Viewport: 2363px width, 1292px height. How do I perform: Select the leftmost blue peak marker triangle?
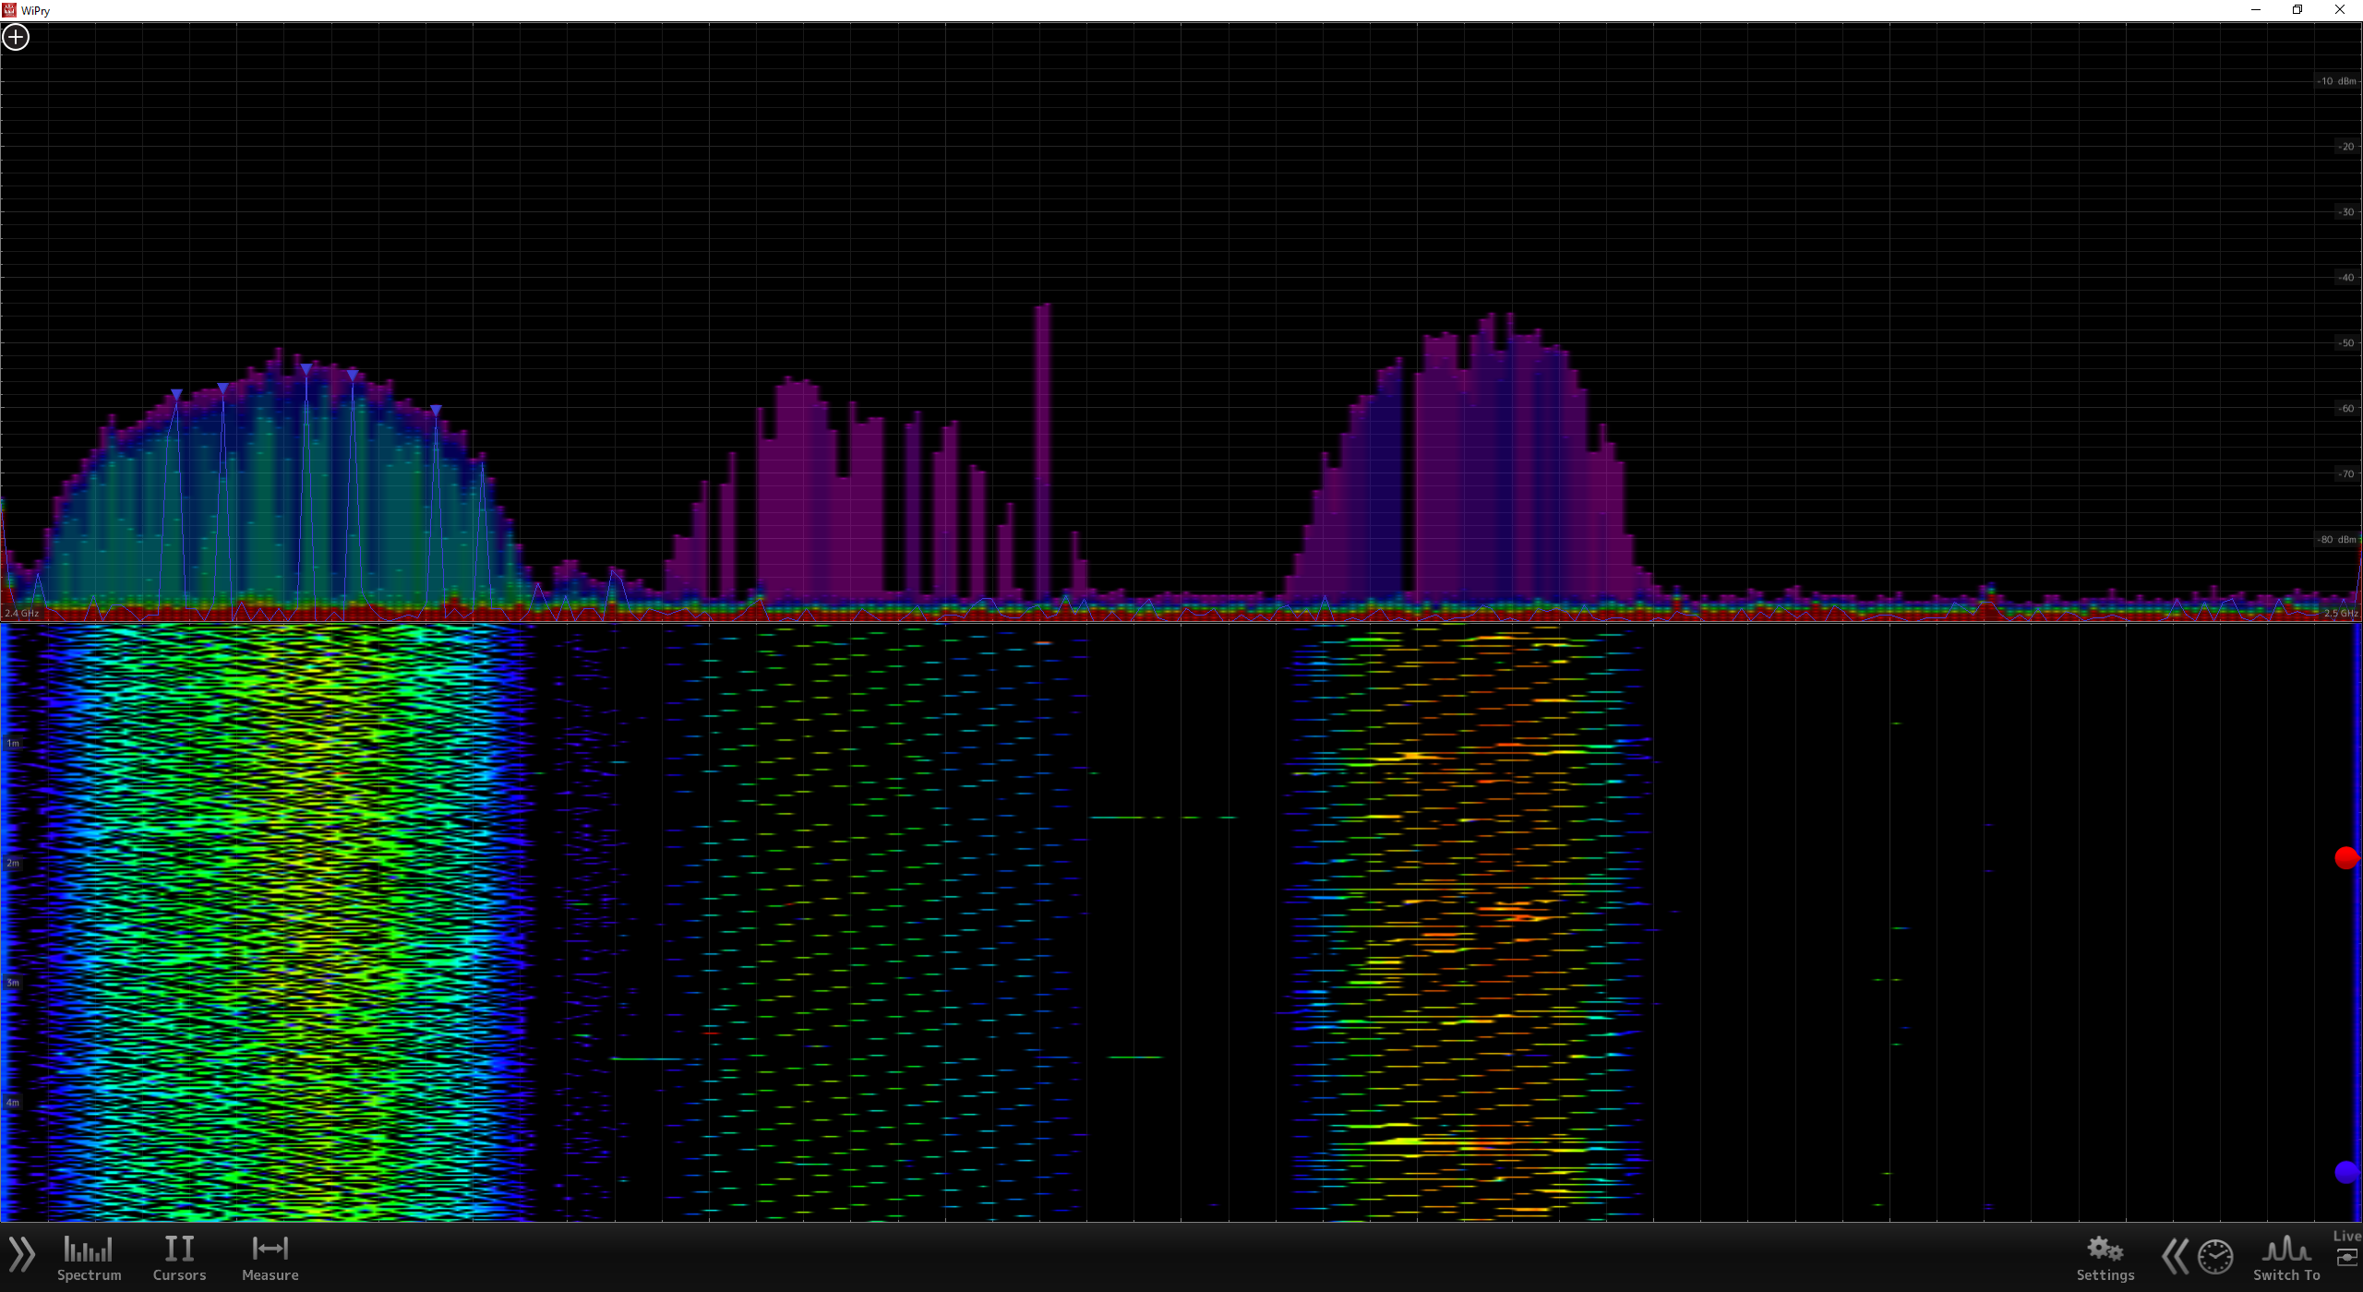click(x=176, y=394)
